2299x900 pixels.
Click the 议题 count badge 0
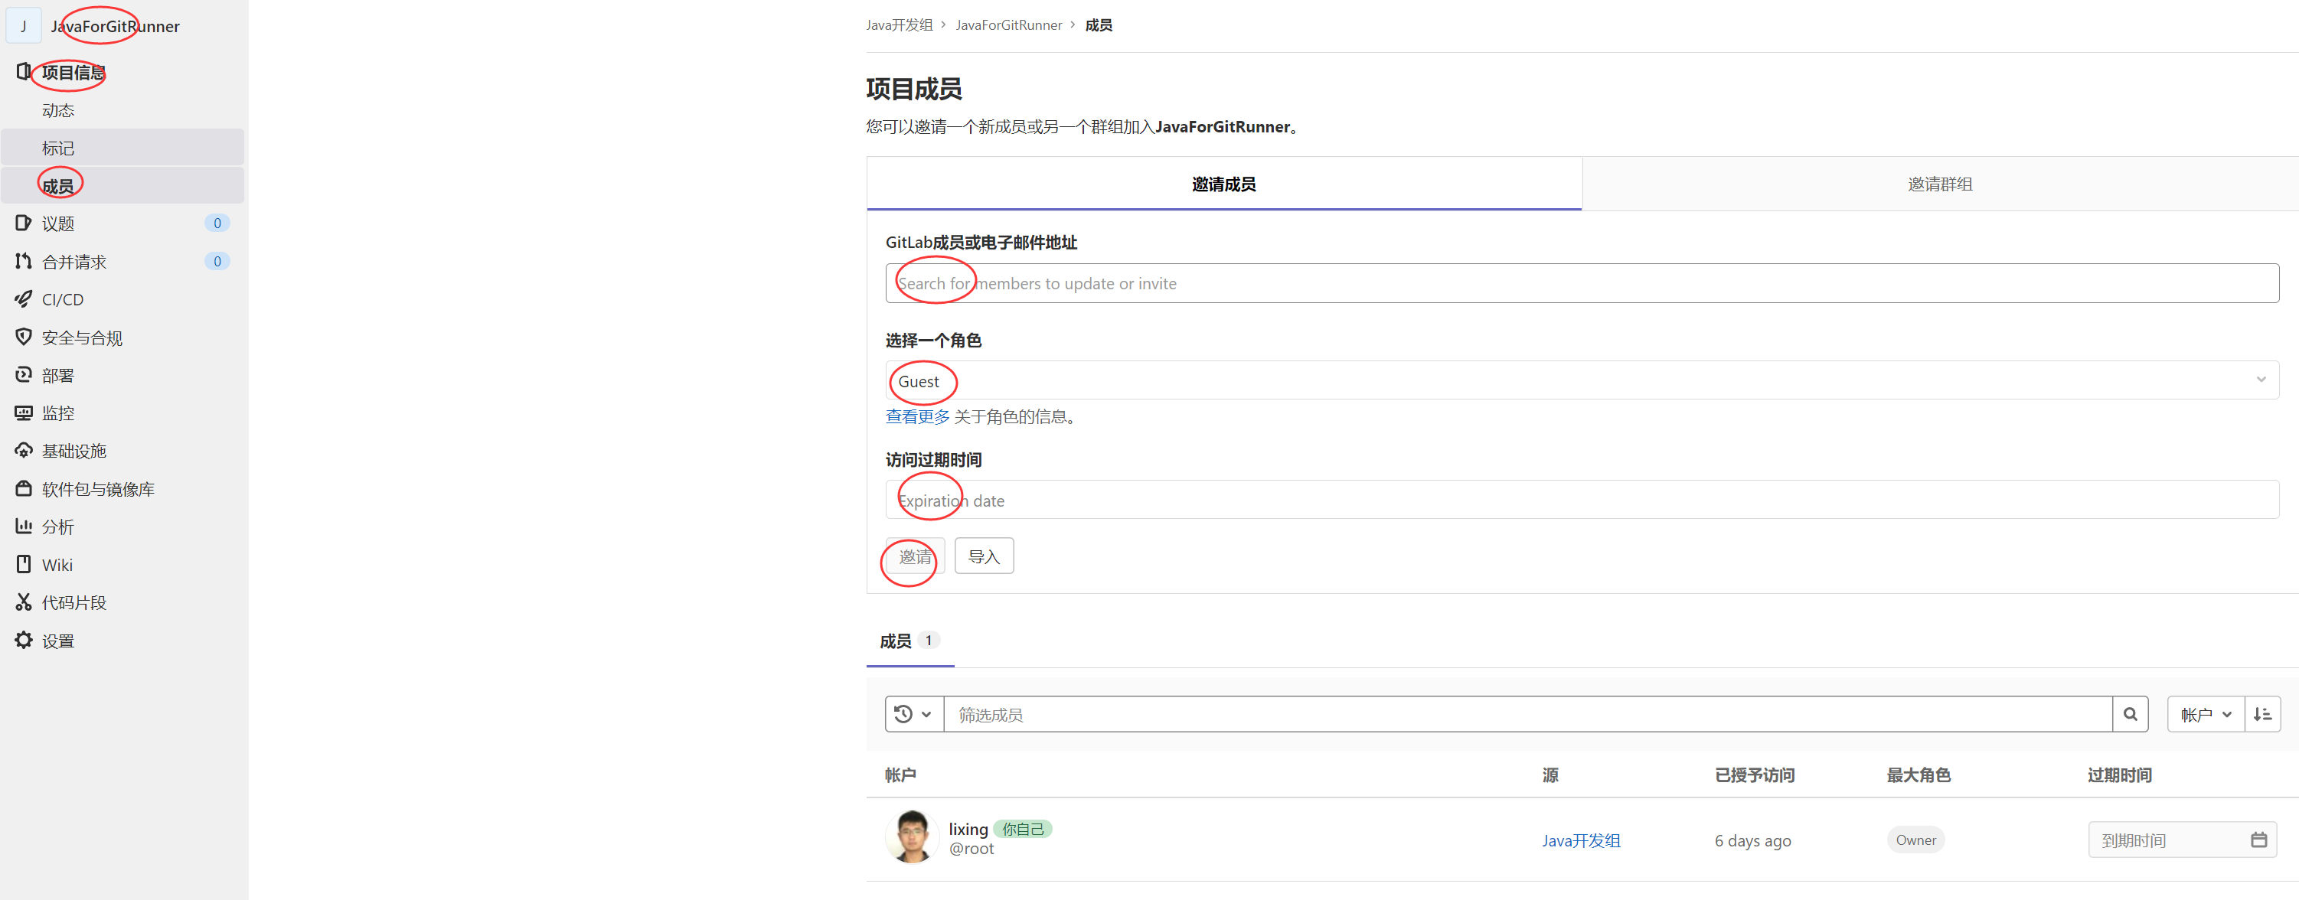pyautogui.click(x=217, y=223)
